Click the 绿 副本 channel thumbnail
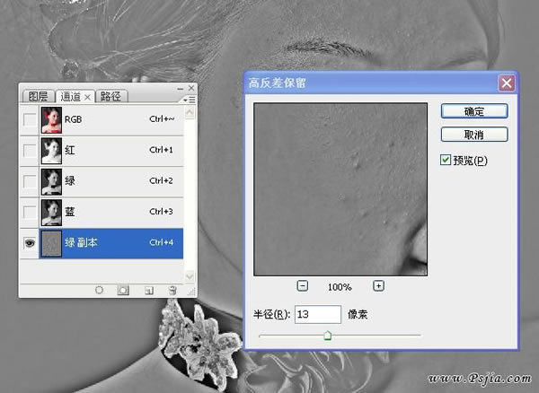 pos(51,243)
